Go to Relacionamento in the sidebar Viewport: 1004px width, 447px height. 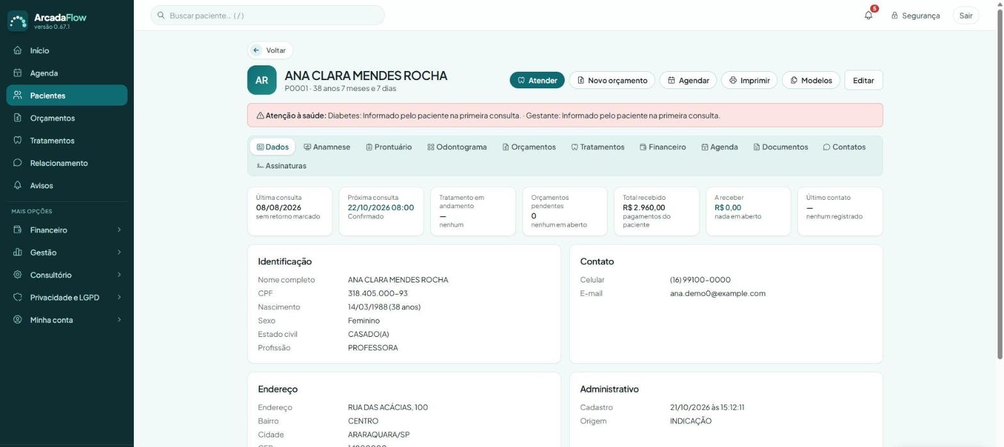point(67,163)
